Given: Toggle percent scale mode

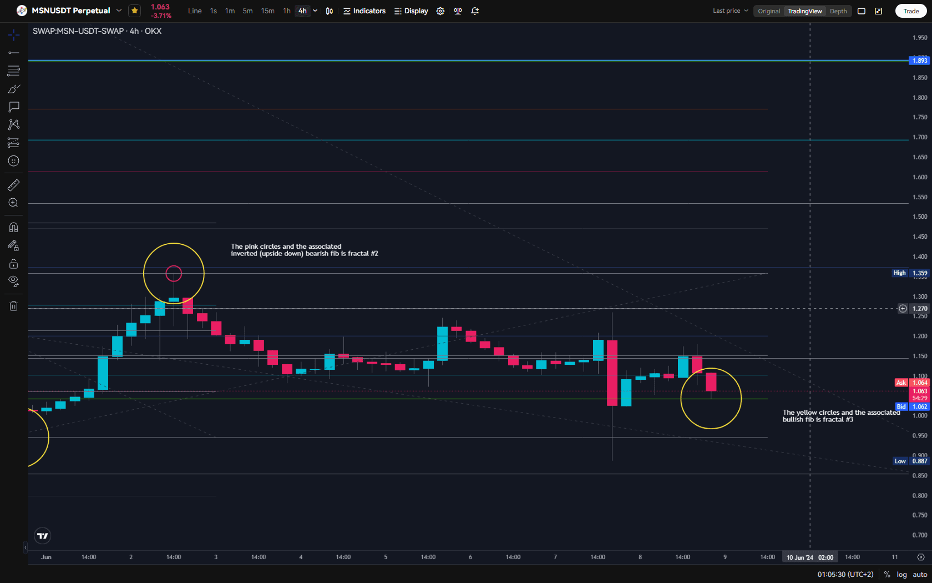Looking at the screenshot, I should point(887,575).
